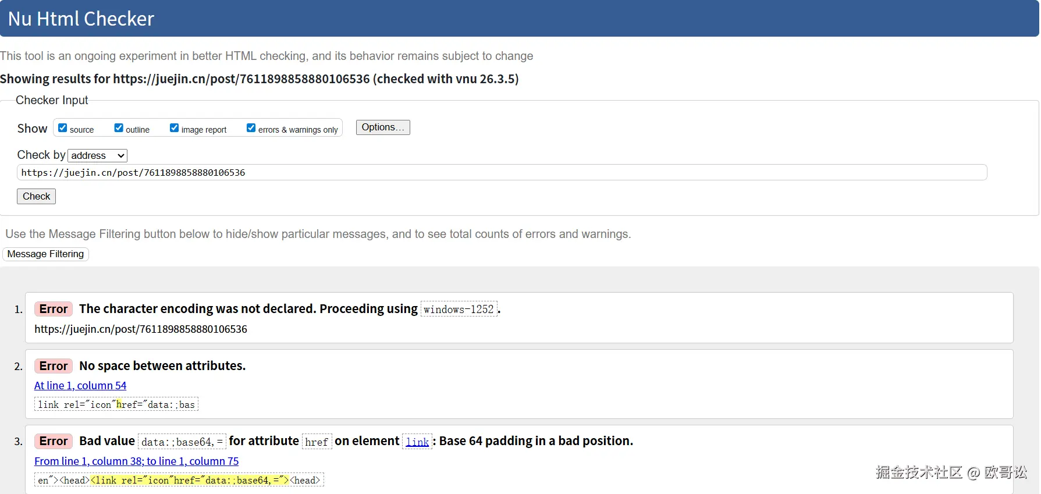
Task: Click the Showing results for heading
Action: (259, 79)
